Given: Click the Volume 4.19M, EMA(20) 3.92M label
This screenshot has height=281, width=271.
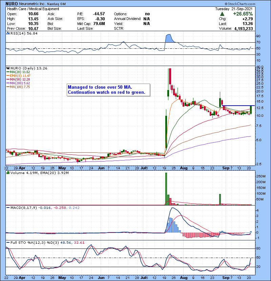Looking at the screenshot, I should tap(39, 173).
